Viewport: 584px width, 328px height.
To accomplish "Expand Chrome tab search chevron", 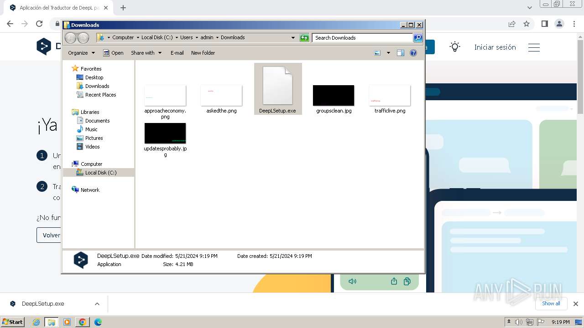I will coord(529,8).
